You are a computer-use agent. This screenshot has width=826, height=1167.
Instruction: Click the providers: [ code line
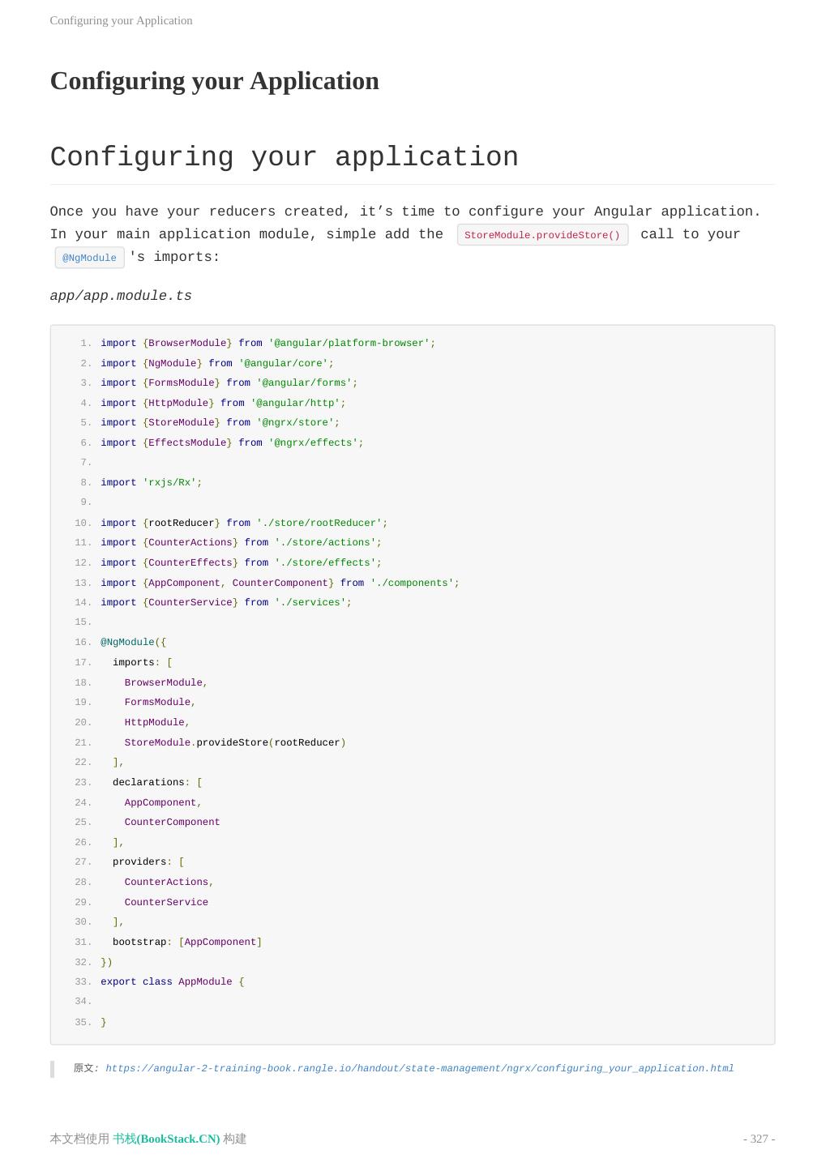tap(148, 861)
